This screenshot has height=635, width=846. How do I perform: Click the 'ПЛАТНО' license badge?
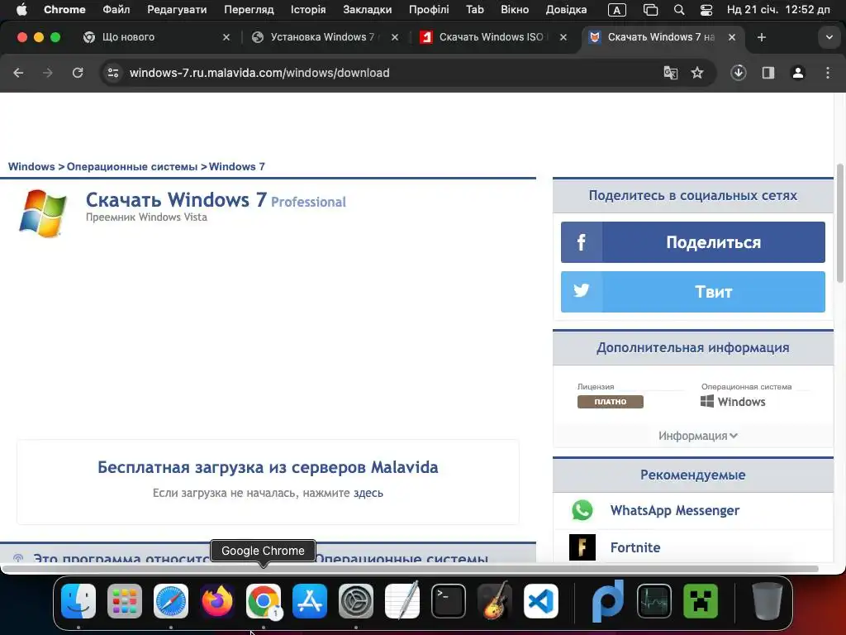[x=611, y=402]
